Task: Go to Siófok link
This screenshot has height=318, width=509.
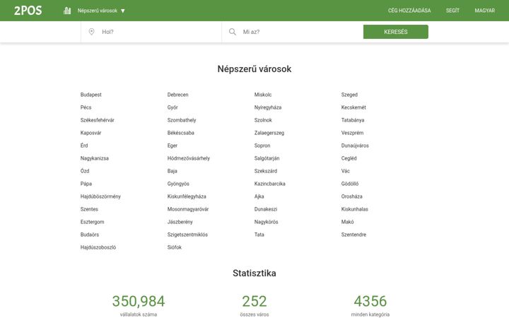Action: pos(175,247)
